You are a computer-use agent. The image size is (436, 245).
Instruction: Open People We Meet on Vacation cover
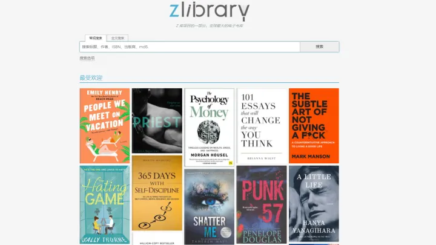105,126
